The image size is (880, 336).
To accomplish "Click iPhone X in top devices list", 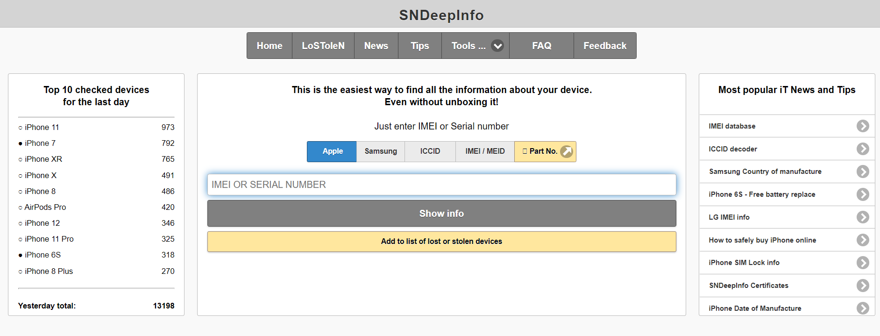I will (x=41, y=175).
